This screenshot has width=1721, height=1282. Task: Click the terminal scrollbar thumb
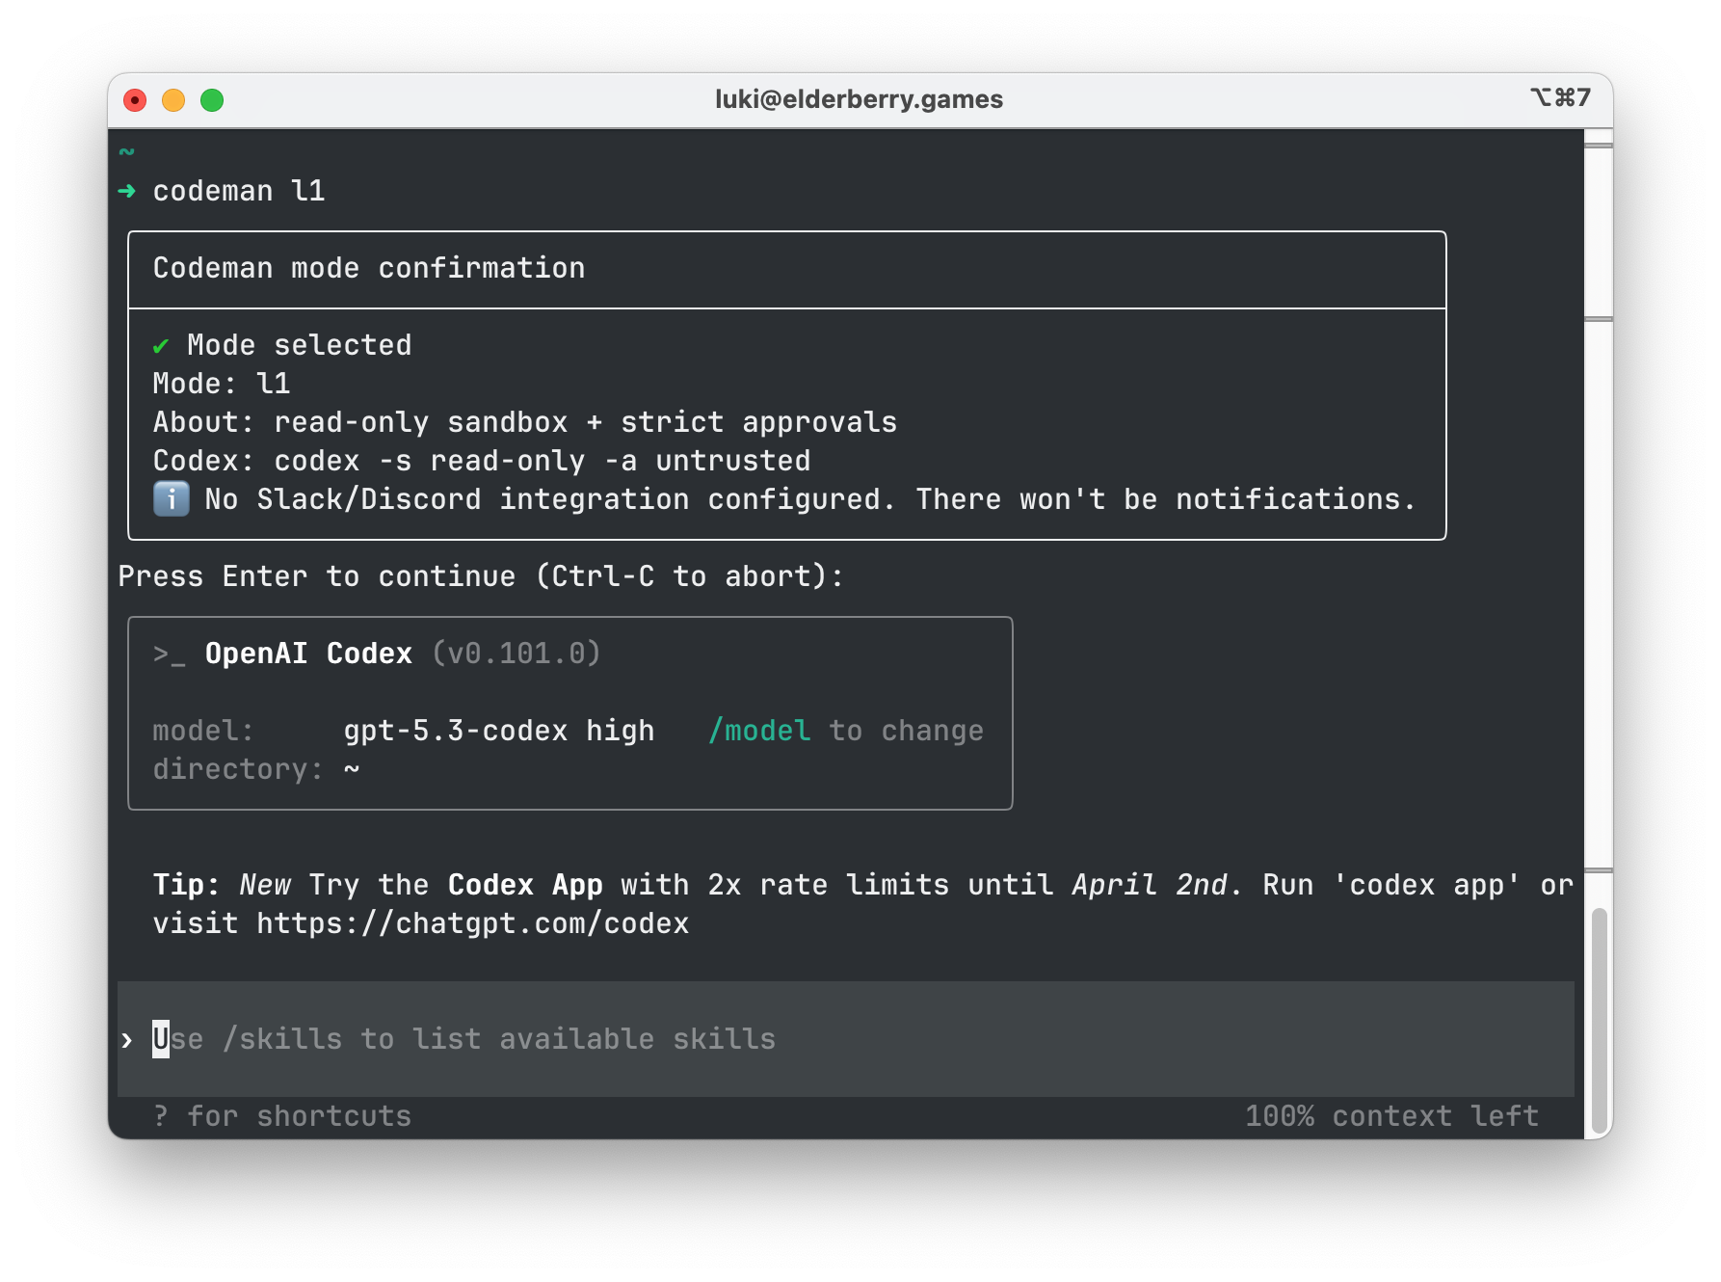click(1599, 1020)
